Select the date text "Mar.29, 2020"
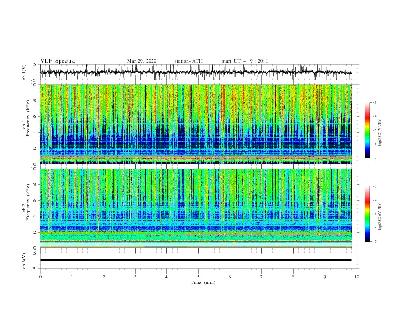 (142, 61)
